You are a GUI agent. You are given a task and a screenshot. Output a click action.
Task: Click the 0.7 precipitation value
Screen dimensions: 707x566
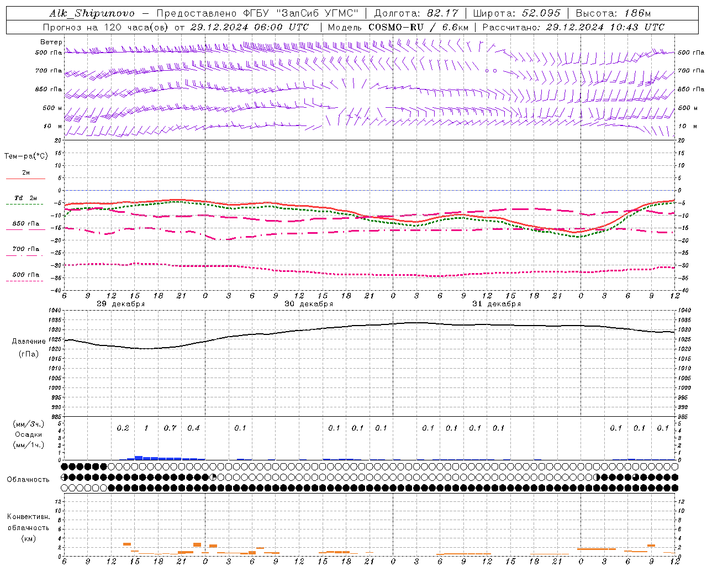pyautogui.click(x=170, y=428)
